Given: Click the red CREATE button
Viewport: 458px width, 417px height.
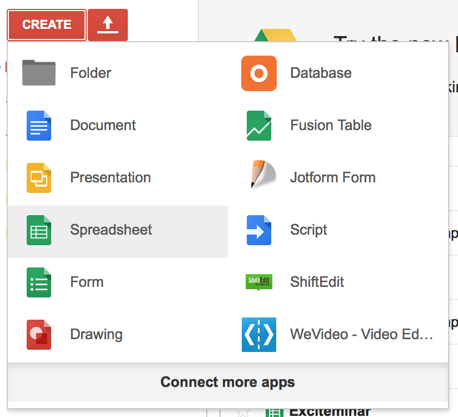Looking at the screenshot, I should pyautogui.click(x=47, y=25).
